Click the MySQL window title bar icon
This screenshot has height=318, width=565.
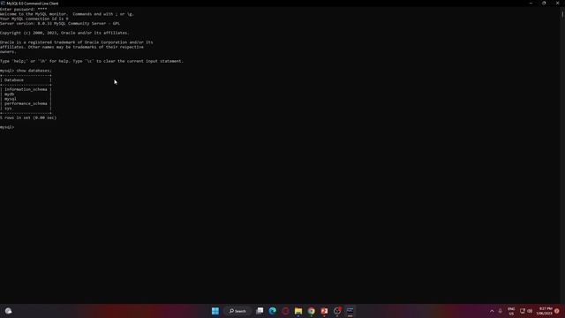click(x=3, y=4)
